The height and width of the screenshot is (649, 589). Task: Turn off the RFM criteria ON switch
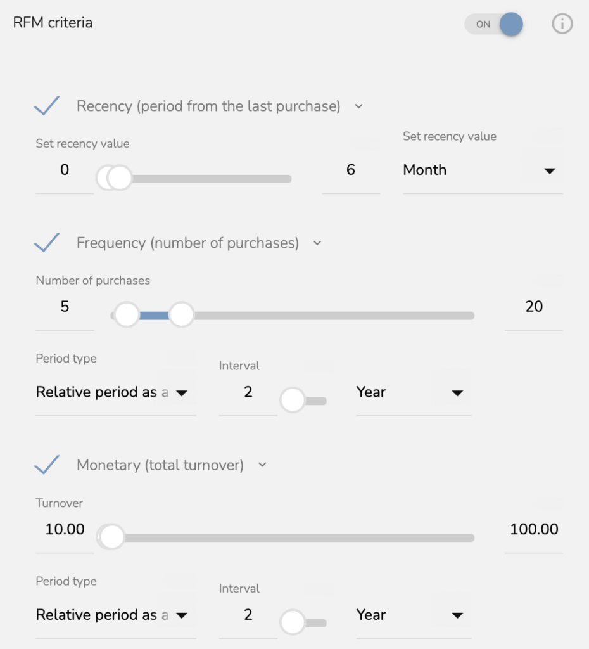pos(494,24)
